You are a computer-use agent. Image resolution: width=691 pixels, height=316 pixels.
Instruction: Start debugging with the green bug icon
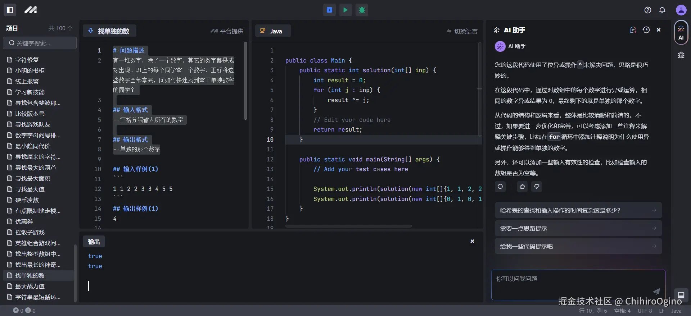(362, 10)
